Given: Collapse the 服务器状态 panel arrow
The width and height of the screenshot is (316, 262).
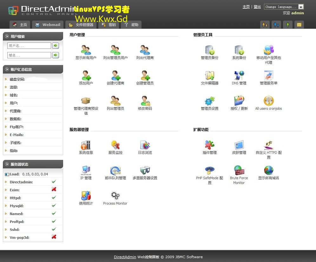Looking at the screenshot, I should [x=7, y=164].
